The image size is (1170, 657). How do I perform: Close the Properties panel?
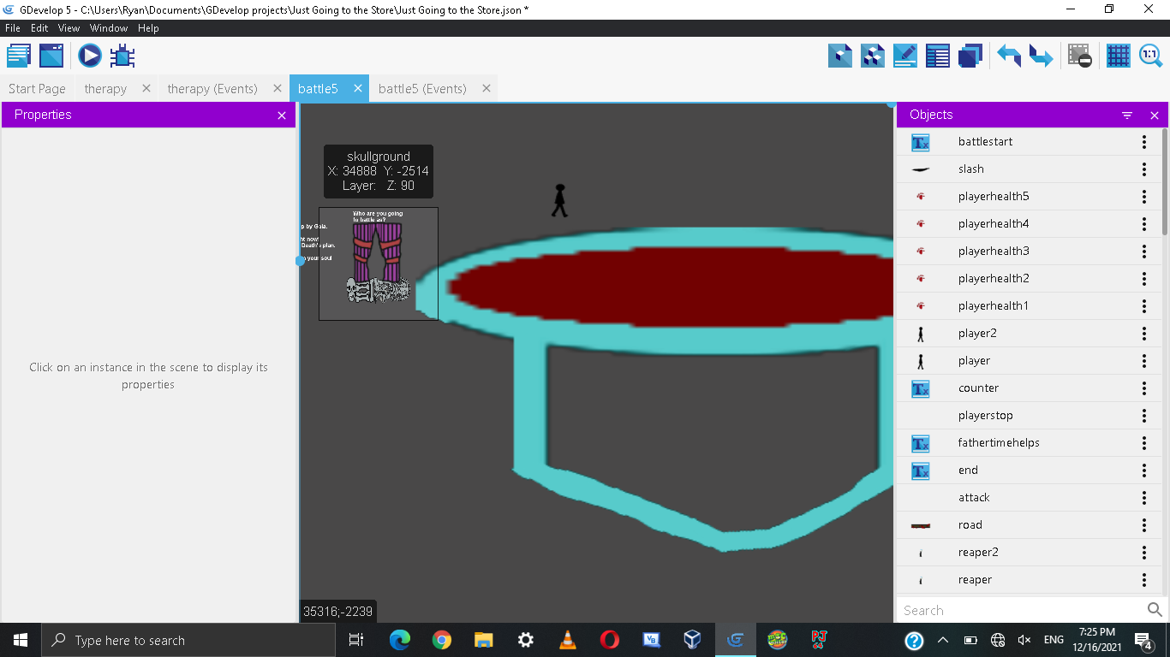click(x=282, y=115)
